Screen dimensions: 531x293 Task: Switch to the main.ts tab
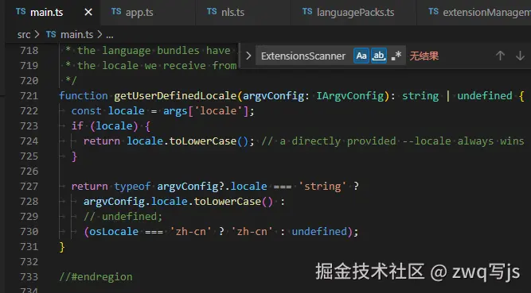click(53, 13)
